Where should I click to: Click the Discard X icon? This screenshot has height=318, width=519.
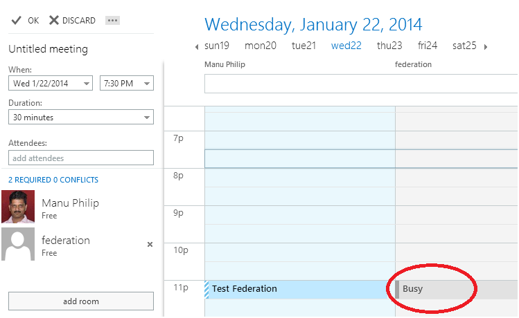point(54,20)
